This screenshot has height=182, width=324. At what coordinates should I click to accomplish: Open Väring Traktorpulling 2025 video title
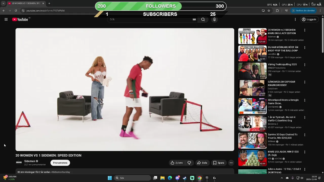click(282, 64)
